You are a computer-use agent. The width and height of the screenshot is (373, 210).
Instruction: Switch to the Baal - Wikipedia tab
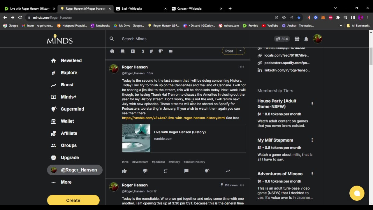141,8
